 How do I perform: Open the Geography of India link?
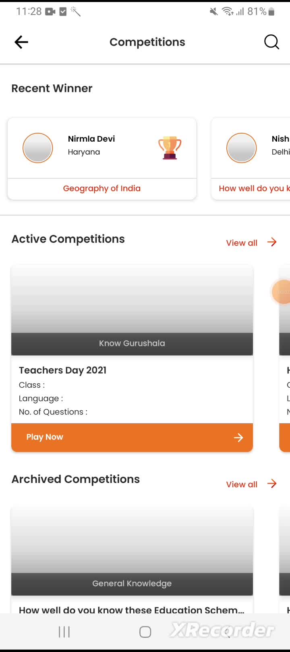102,188
